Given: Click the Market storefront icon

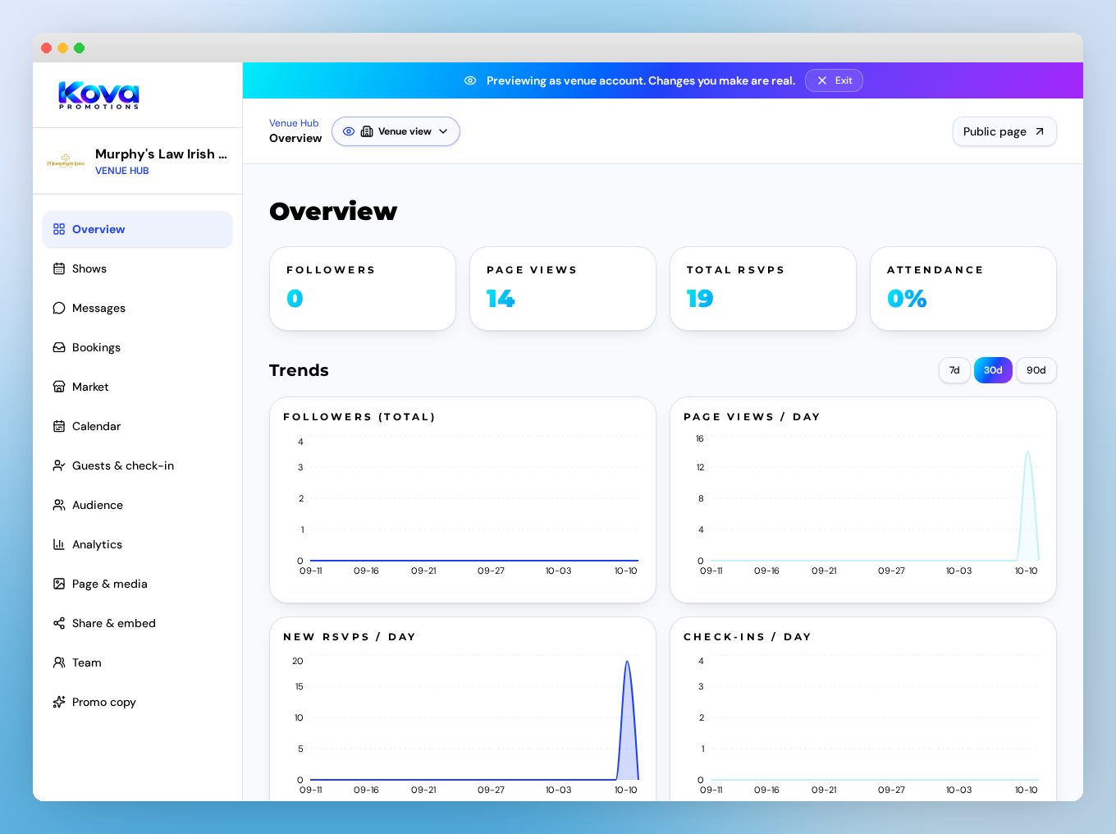Looking at the screenshot, I should (x=59, y=387).
